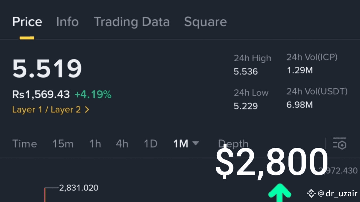The image size is (360, 202).
Task: Pick the 1D chart interval
Action: click(150, 144)
